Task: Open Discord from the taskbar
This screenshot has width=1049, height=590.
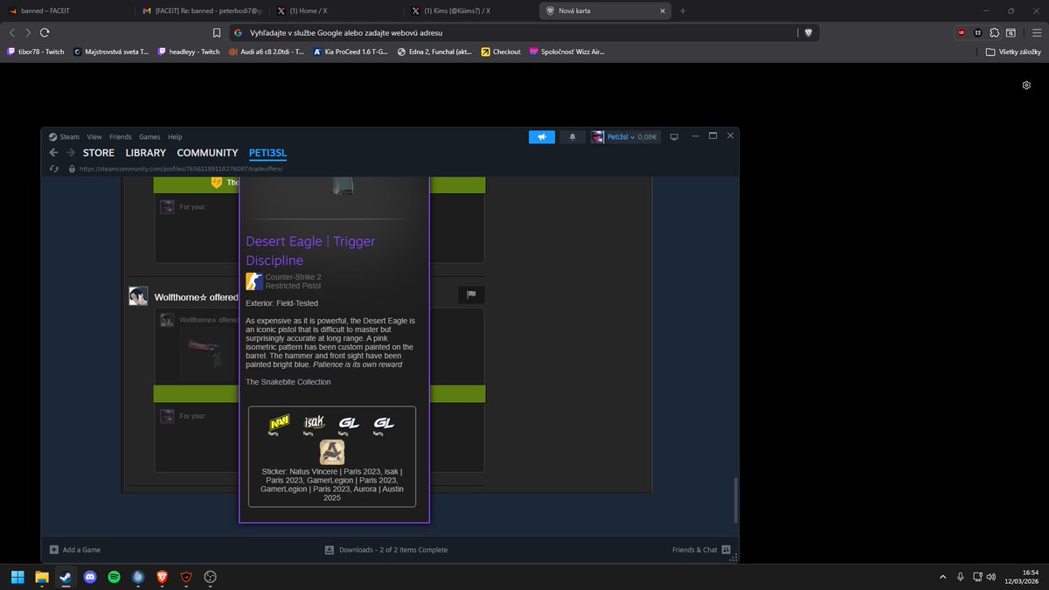Action: [90, 577]
